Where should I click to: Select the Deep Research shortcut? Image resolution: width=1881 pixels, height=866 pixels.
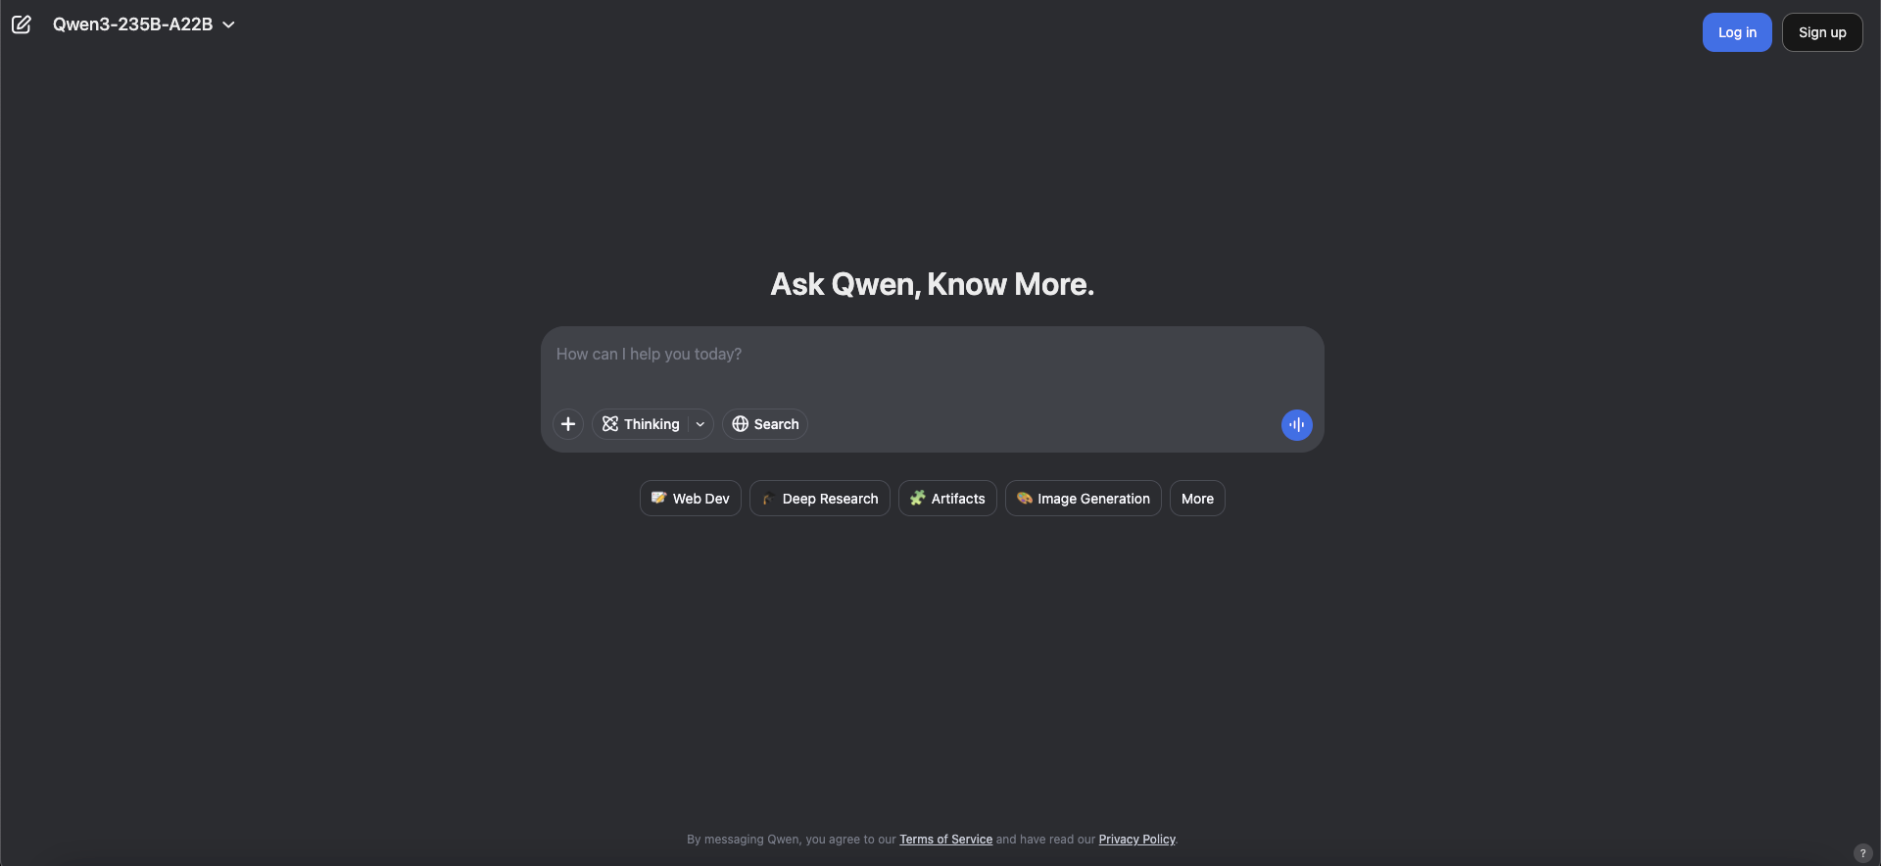click(820, 499)
